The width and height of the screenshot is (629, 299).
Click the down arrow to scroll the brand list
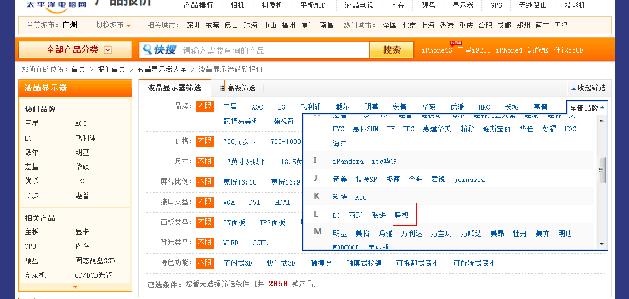point(602,244)
